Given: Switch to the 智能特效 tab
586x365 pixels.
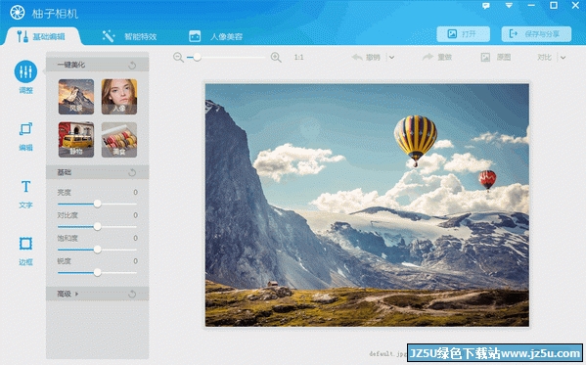Looking at the screenshot, I should click(130, 36).
